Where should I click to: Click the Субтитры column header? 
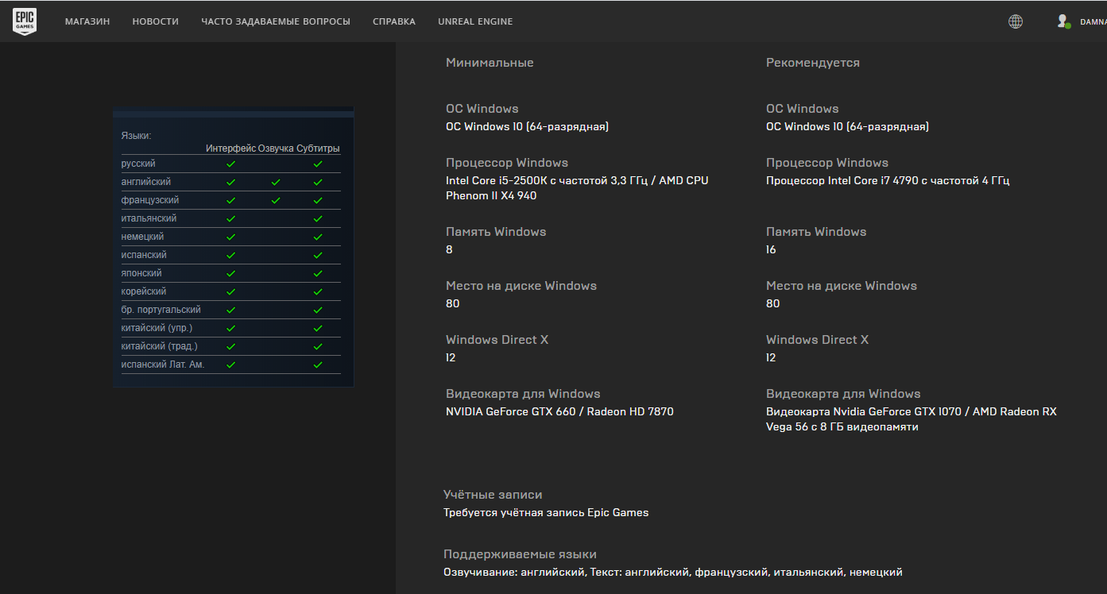[318, 148]
